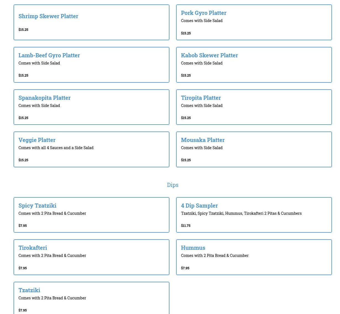Click the Kabob Skewer Platter price
The image size is (340, 314).
point(186,75)
